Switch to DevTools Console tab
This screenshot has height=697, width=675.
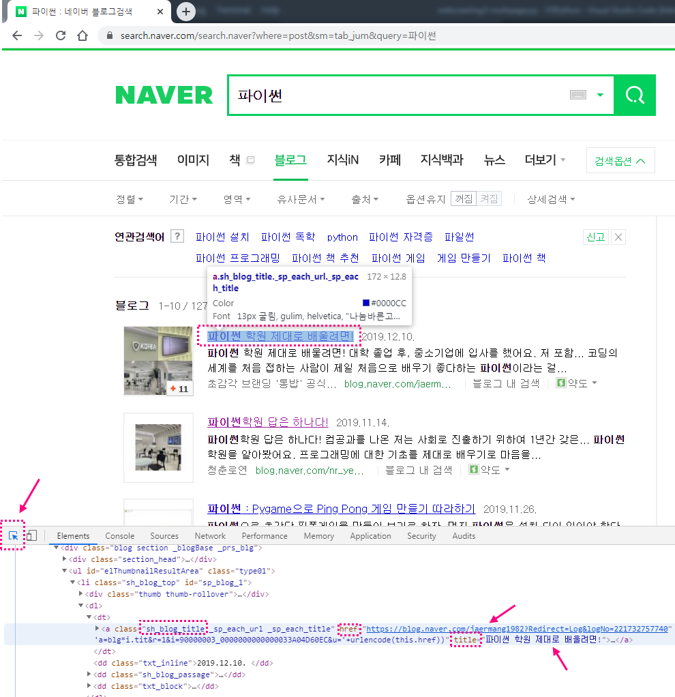pyautogui.click(x=119, y=536)
